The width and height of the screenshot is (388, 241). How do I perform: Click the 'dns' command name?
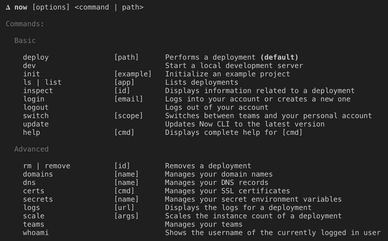[29, 183]
